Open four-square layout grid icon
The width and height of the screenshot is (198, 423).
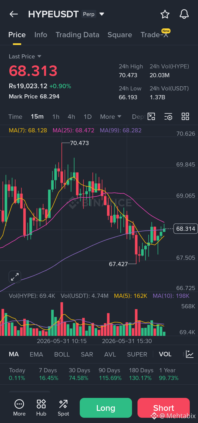coord(185,116)
